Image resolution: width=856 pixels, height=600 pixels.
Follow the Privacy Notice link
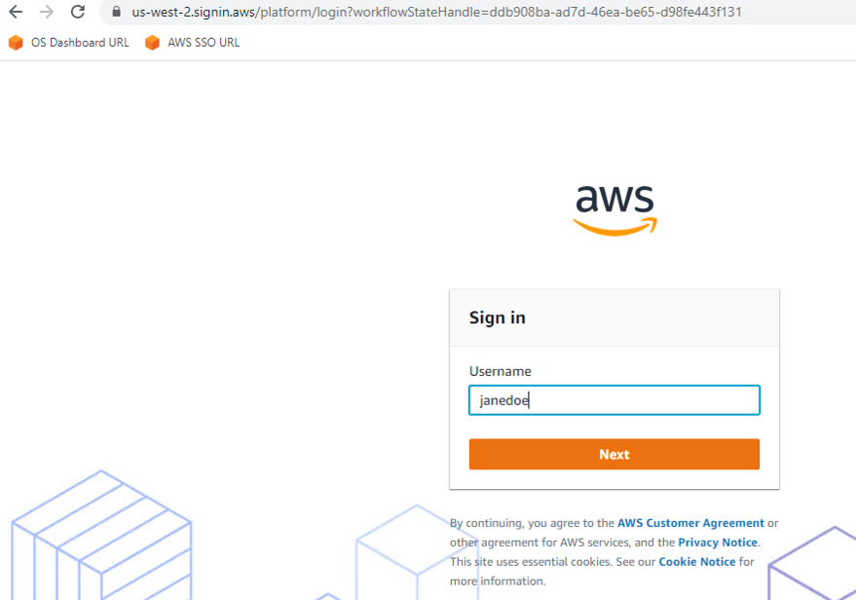tap(718, 543)
